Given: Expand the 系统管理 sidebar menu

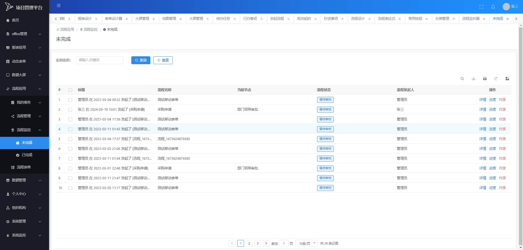Looking at the screenshot, I should click(25, 221).
